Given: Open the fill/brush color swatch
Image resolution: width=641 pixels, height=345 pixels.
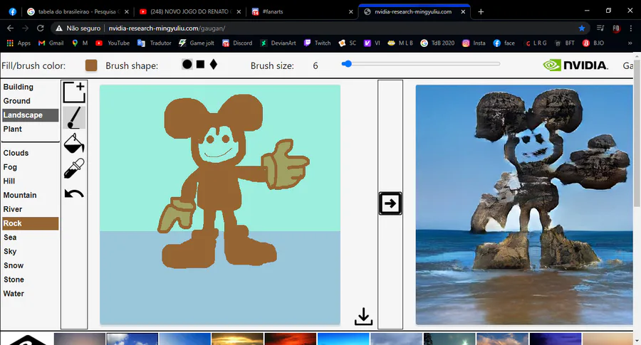Looking at the screenshot, I should (x=91, y=65).
